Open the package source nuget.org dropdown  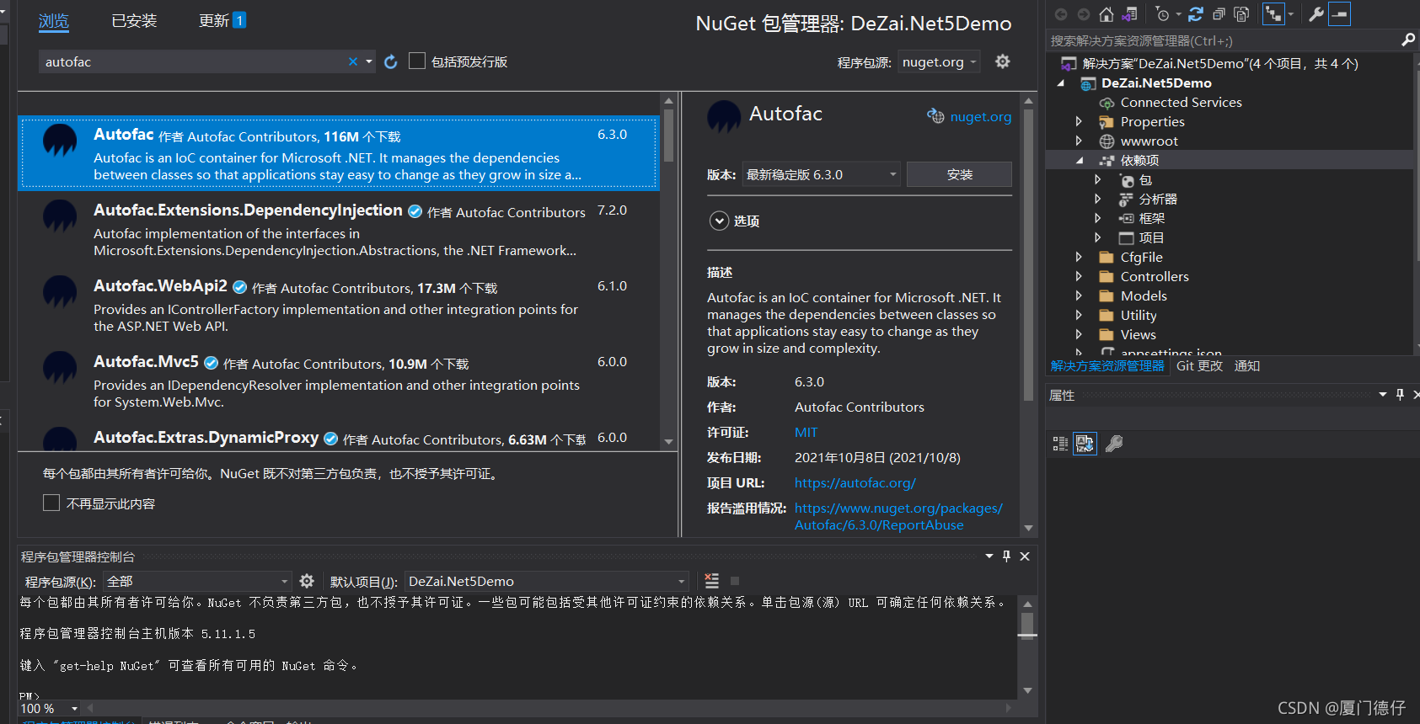point(939,61)
